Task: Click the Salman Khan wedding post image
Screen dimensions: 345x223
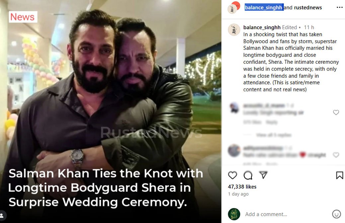Action: 111,100
